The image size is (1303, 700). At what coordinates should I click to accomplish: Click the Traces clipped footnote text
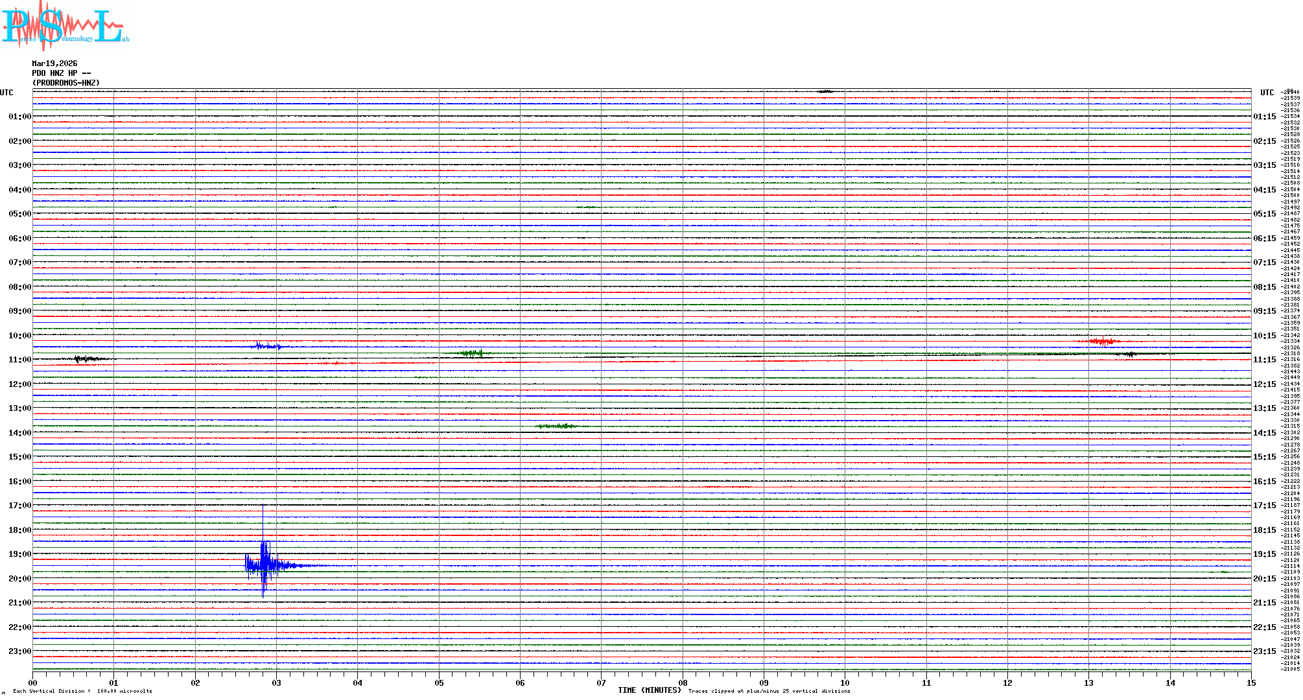769,691
